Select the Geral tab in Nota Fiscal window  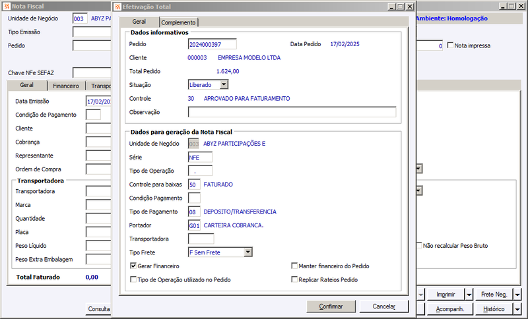(x=26, y=85)
